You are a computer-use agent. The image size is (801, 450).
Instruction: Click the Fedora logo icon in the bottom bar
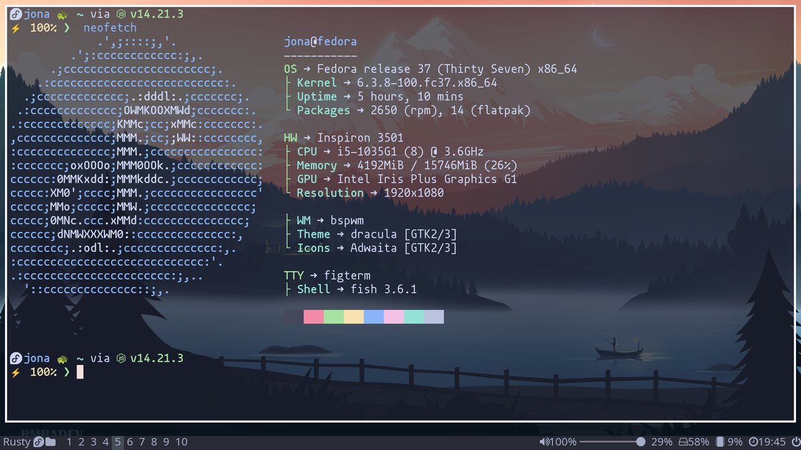(38, 442)
